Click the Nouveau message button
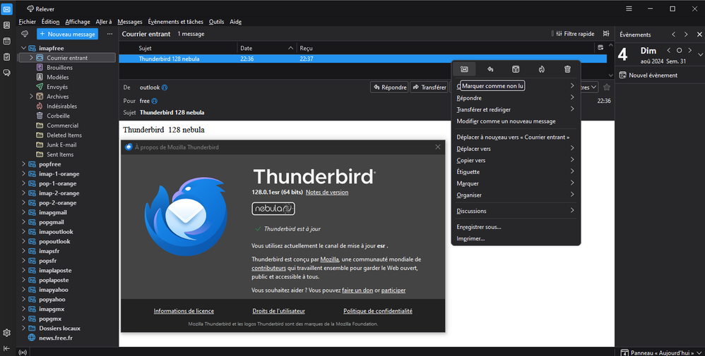This screenshot has height=356, width=705. click(x=68, y=34)
